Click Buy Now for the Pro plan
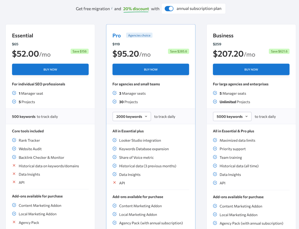This screenshot has width=299, height=229. pos(151,70)
